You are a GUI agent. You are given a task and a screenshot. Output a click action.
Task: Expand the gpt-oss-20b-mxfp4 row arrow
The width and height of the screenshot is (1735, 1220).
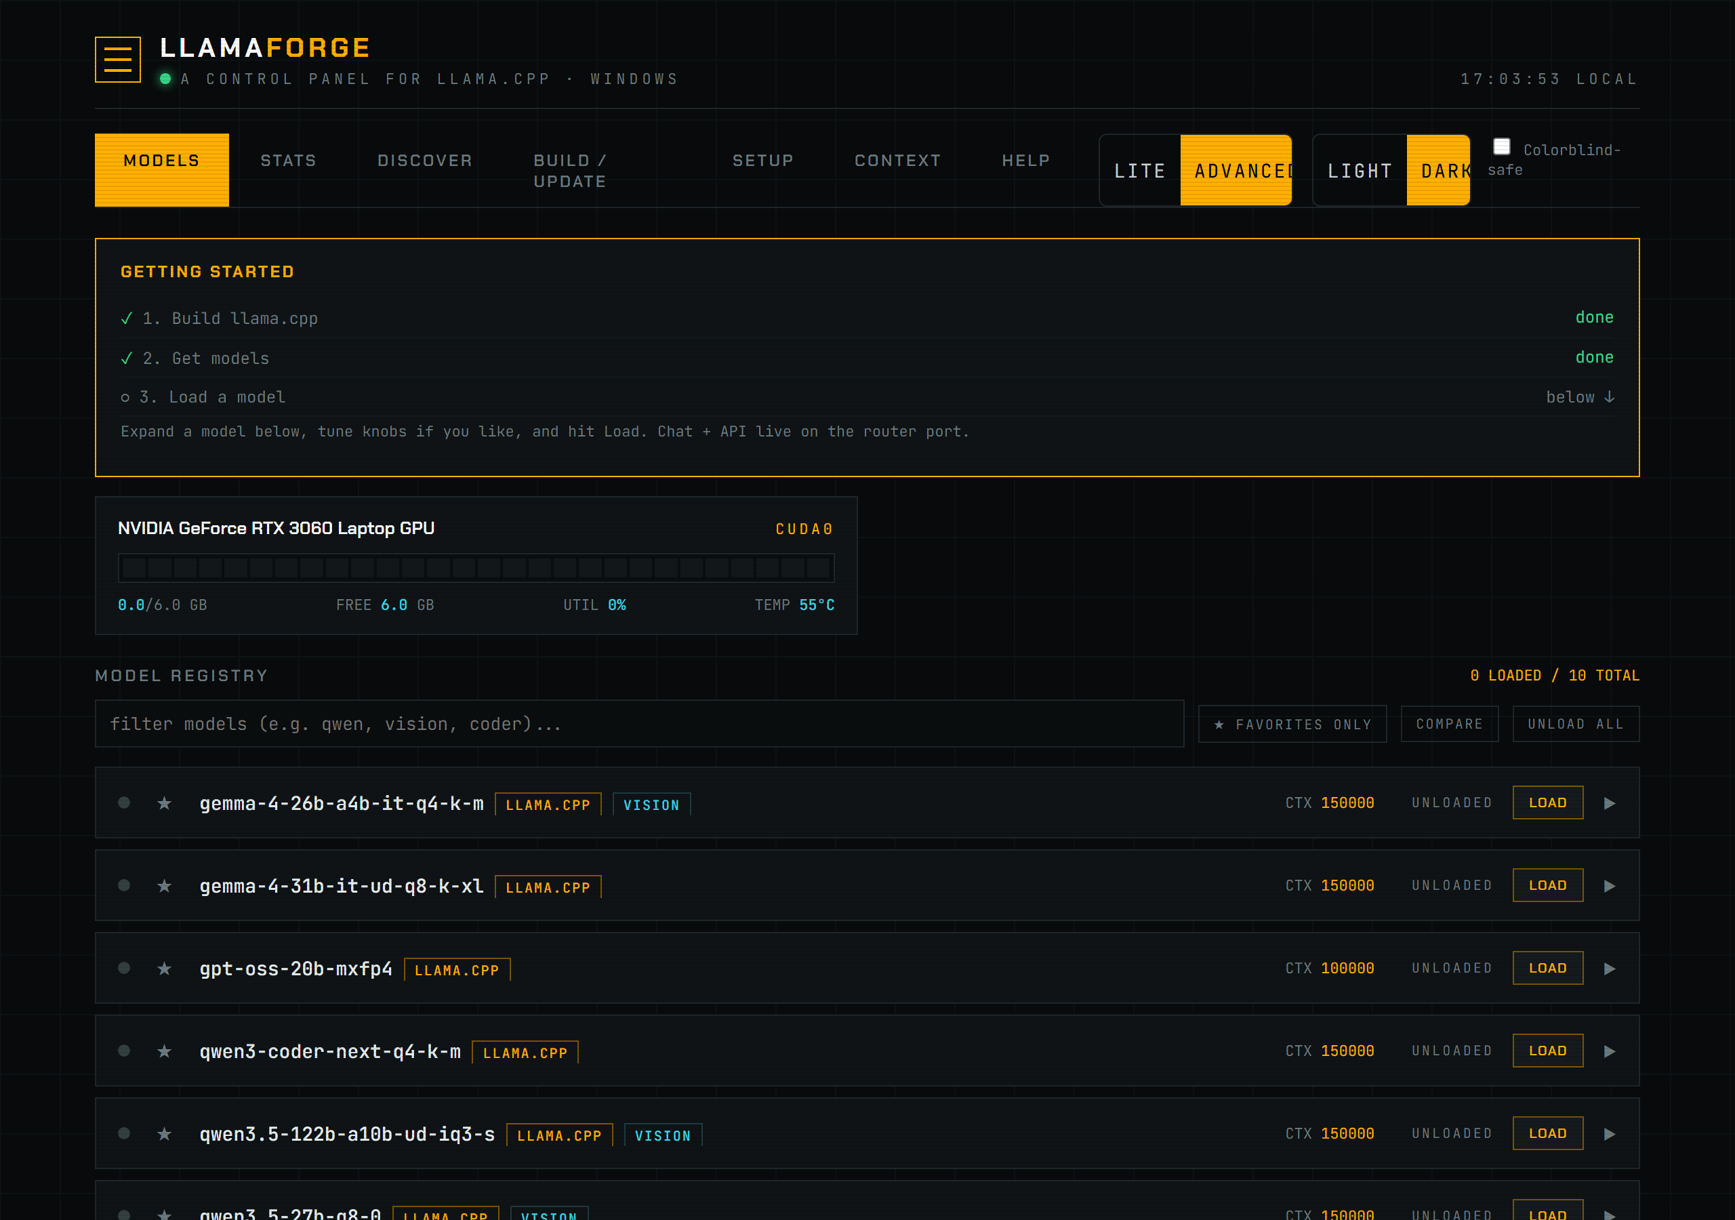pyautogui.click(x=1610, y=969)
